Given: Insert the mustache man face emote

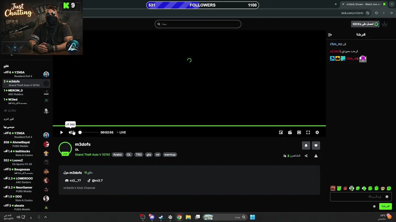Looking at the screenshot, I should point(333,188).
